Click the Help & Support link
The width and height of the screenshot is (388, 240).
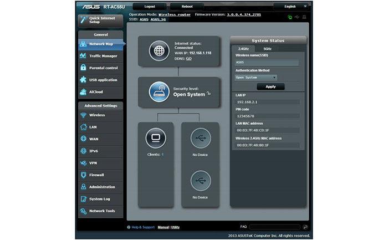click(x=143, y=227)
